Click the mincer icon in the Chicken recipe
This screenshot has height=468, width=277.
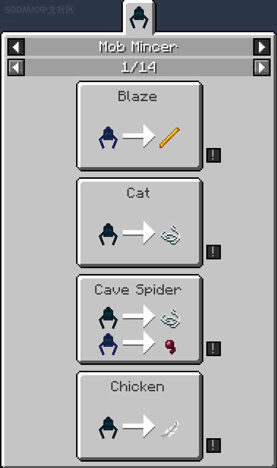(108, 428)
